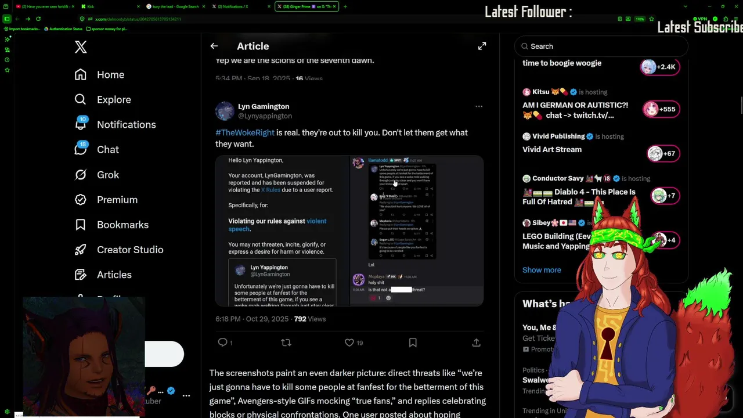Image resolution: width=743 pixels, height=418 pixels.
Task: Open the Premium page
Action: coord(106,199)
